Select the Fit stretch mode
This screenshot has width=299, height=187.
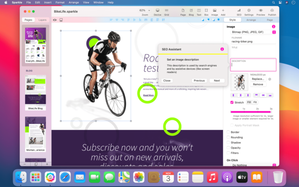pyautogui.click(x=255, y=103)
